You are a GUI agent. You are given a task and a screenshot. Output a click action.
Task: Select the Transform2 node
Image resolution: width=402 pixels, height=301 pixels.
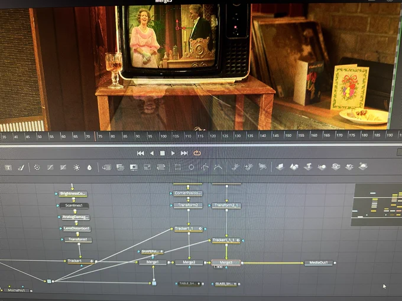188,205
